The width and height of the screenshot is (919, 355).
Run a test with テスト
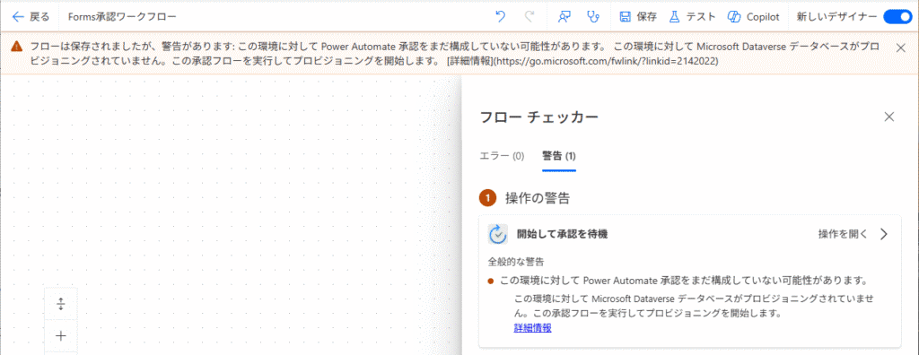tap(692, 17)
